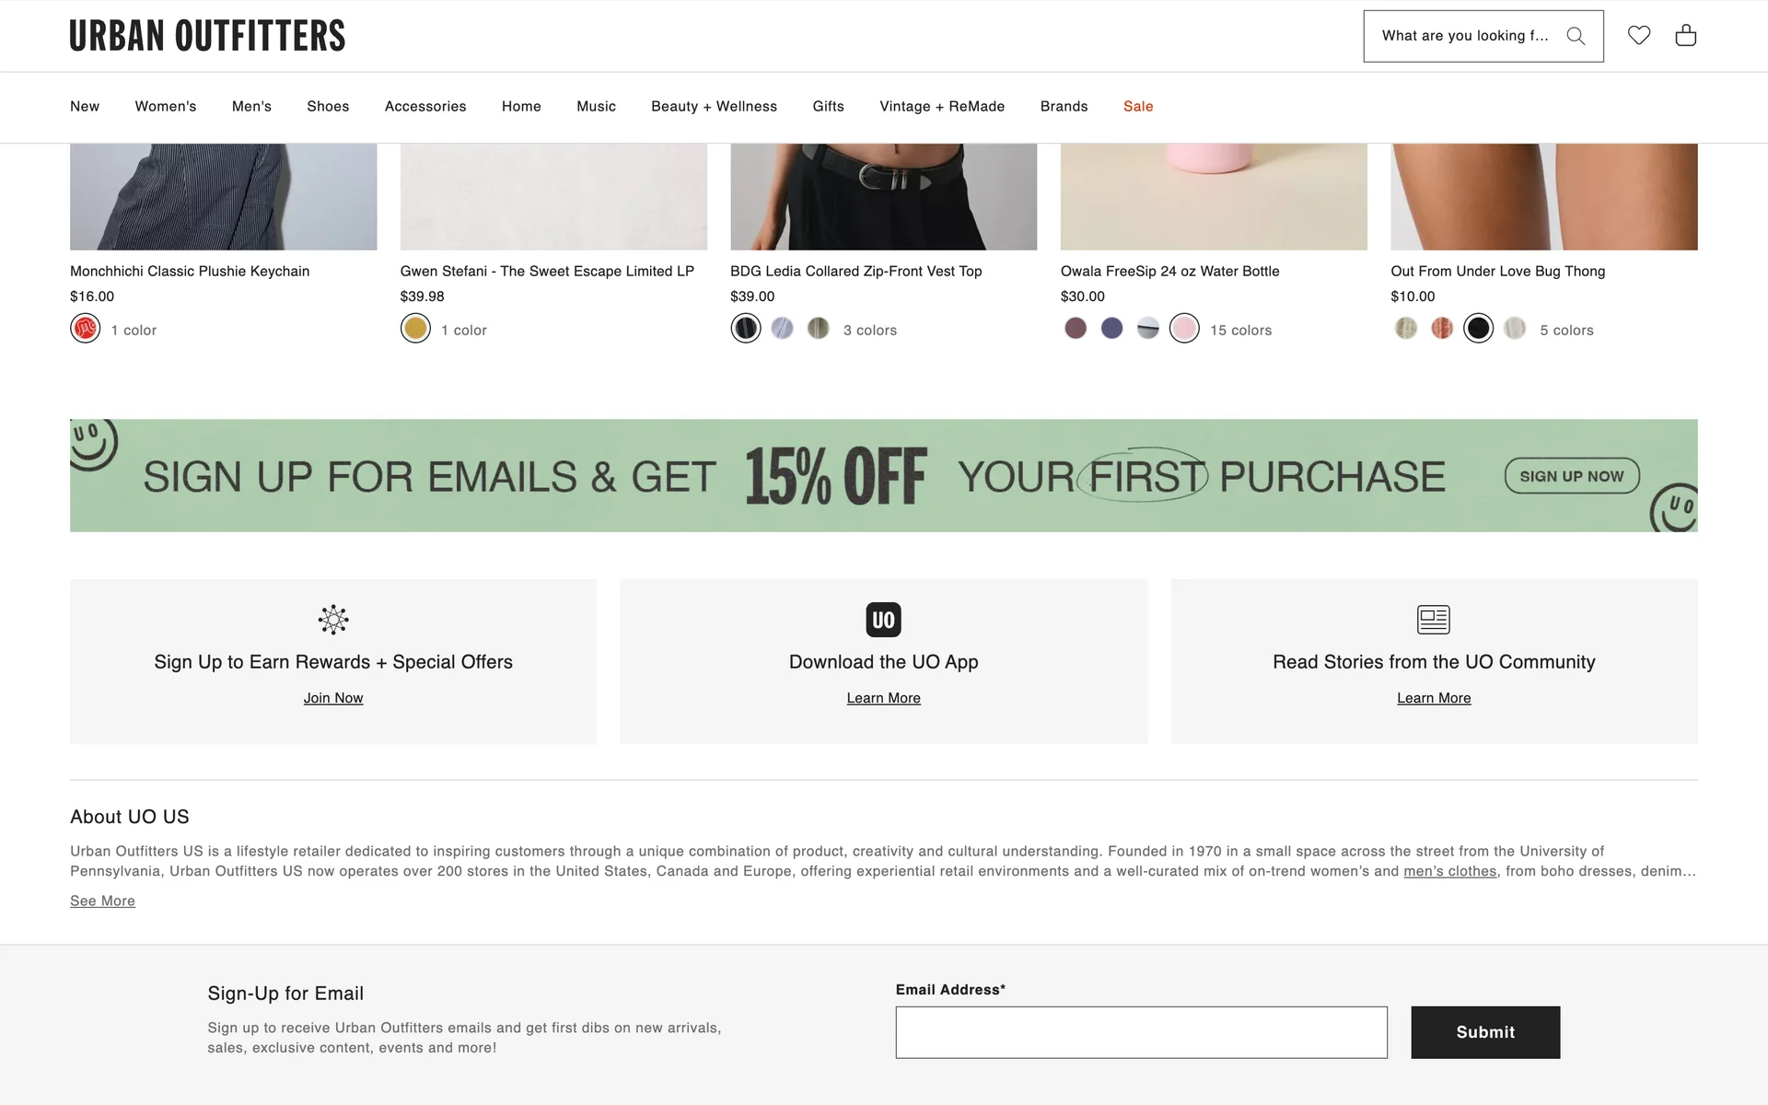
Task: Select black swatch for Love Bug Thong
Action: pyautogui.click(x=1478, y=329)
